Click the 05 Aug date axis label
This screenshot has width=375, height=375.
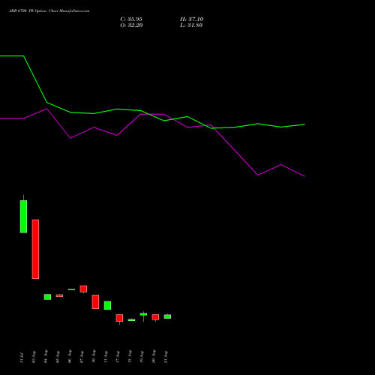(x=58, y=357)
